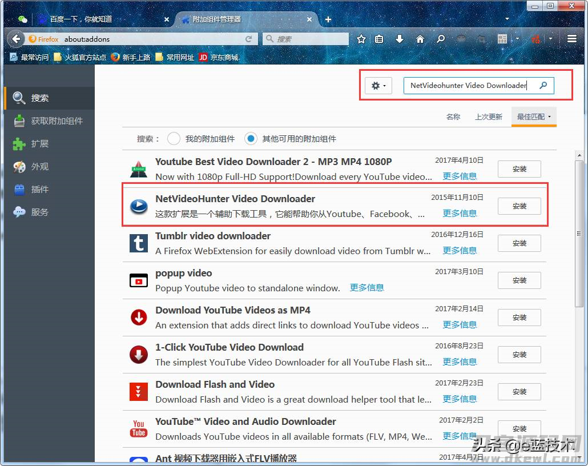Expand dropdown arrow next to red icon
Screen dimensions: 588x466
click(x=550, y=39)
